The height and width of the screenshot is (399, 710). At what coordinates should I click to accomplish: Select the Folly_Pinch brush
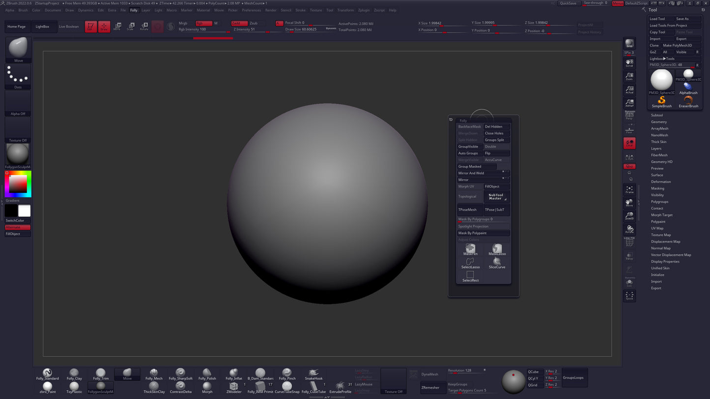point(287,374)
